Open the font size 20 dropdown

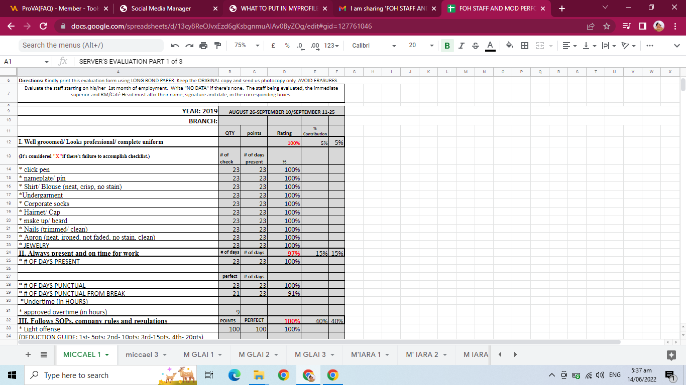click(x=421, y=46)
